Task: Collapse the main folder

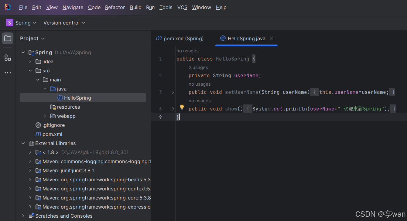Action: 38,80
